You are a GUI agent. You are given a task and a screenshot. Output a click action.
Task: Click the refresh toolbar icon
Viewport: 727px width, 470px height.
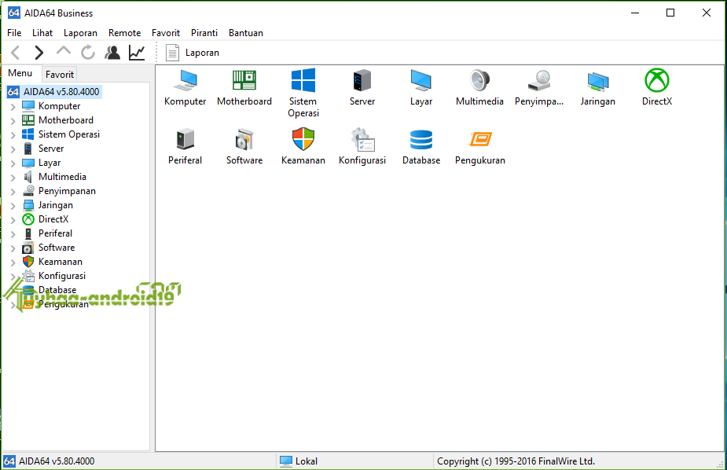[87, 53]
